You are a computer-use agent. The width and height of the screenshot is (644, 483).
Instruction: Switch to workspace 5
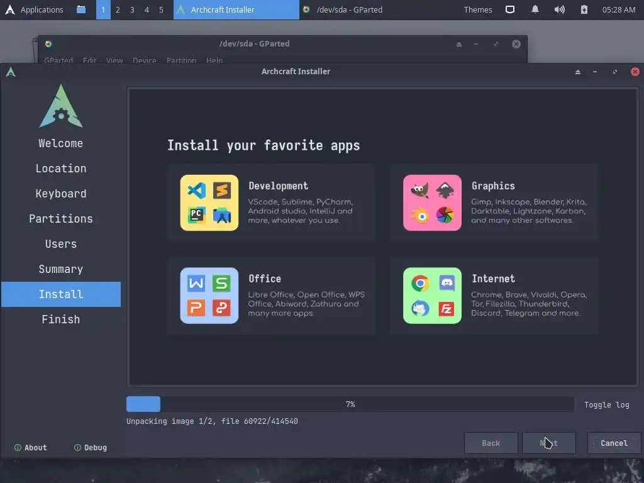point(161,9)
